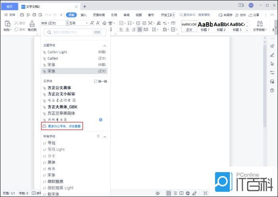This screenshot has height=197, width=278.
Task: Click the Paste clipboard icon
Action: coord(8,24)
